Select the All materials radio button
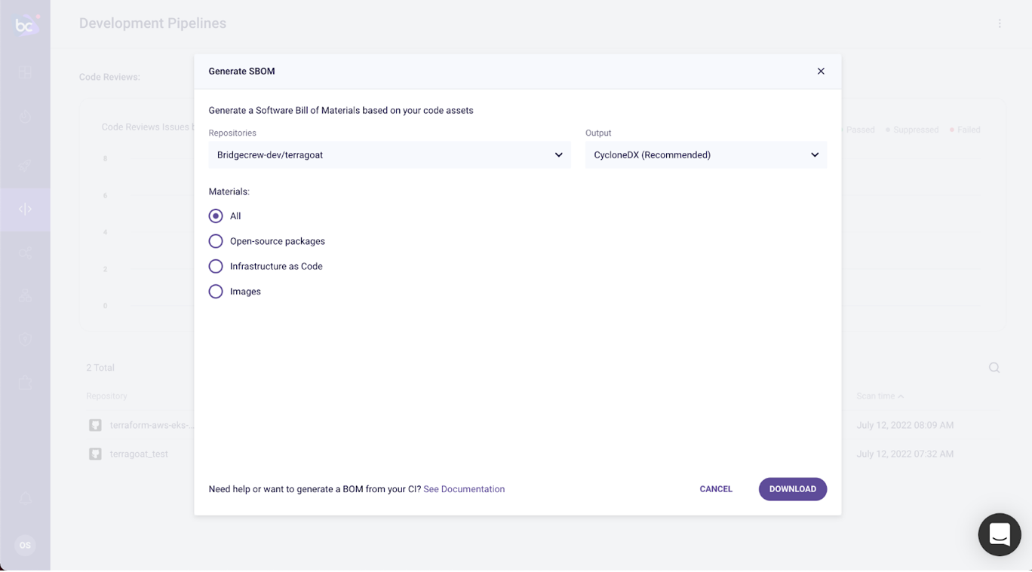This screenshot has width=1032, height=572. [x=216, y=216]
